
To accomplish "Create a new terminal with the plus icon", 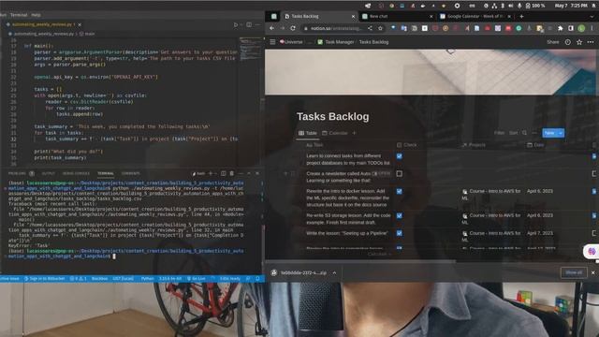I will point(210,173).
